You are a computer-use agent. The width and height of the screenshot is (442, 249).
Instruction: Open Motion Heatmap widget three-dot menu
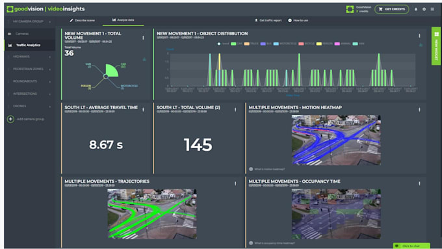(419, 109)
